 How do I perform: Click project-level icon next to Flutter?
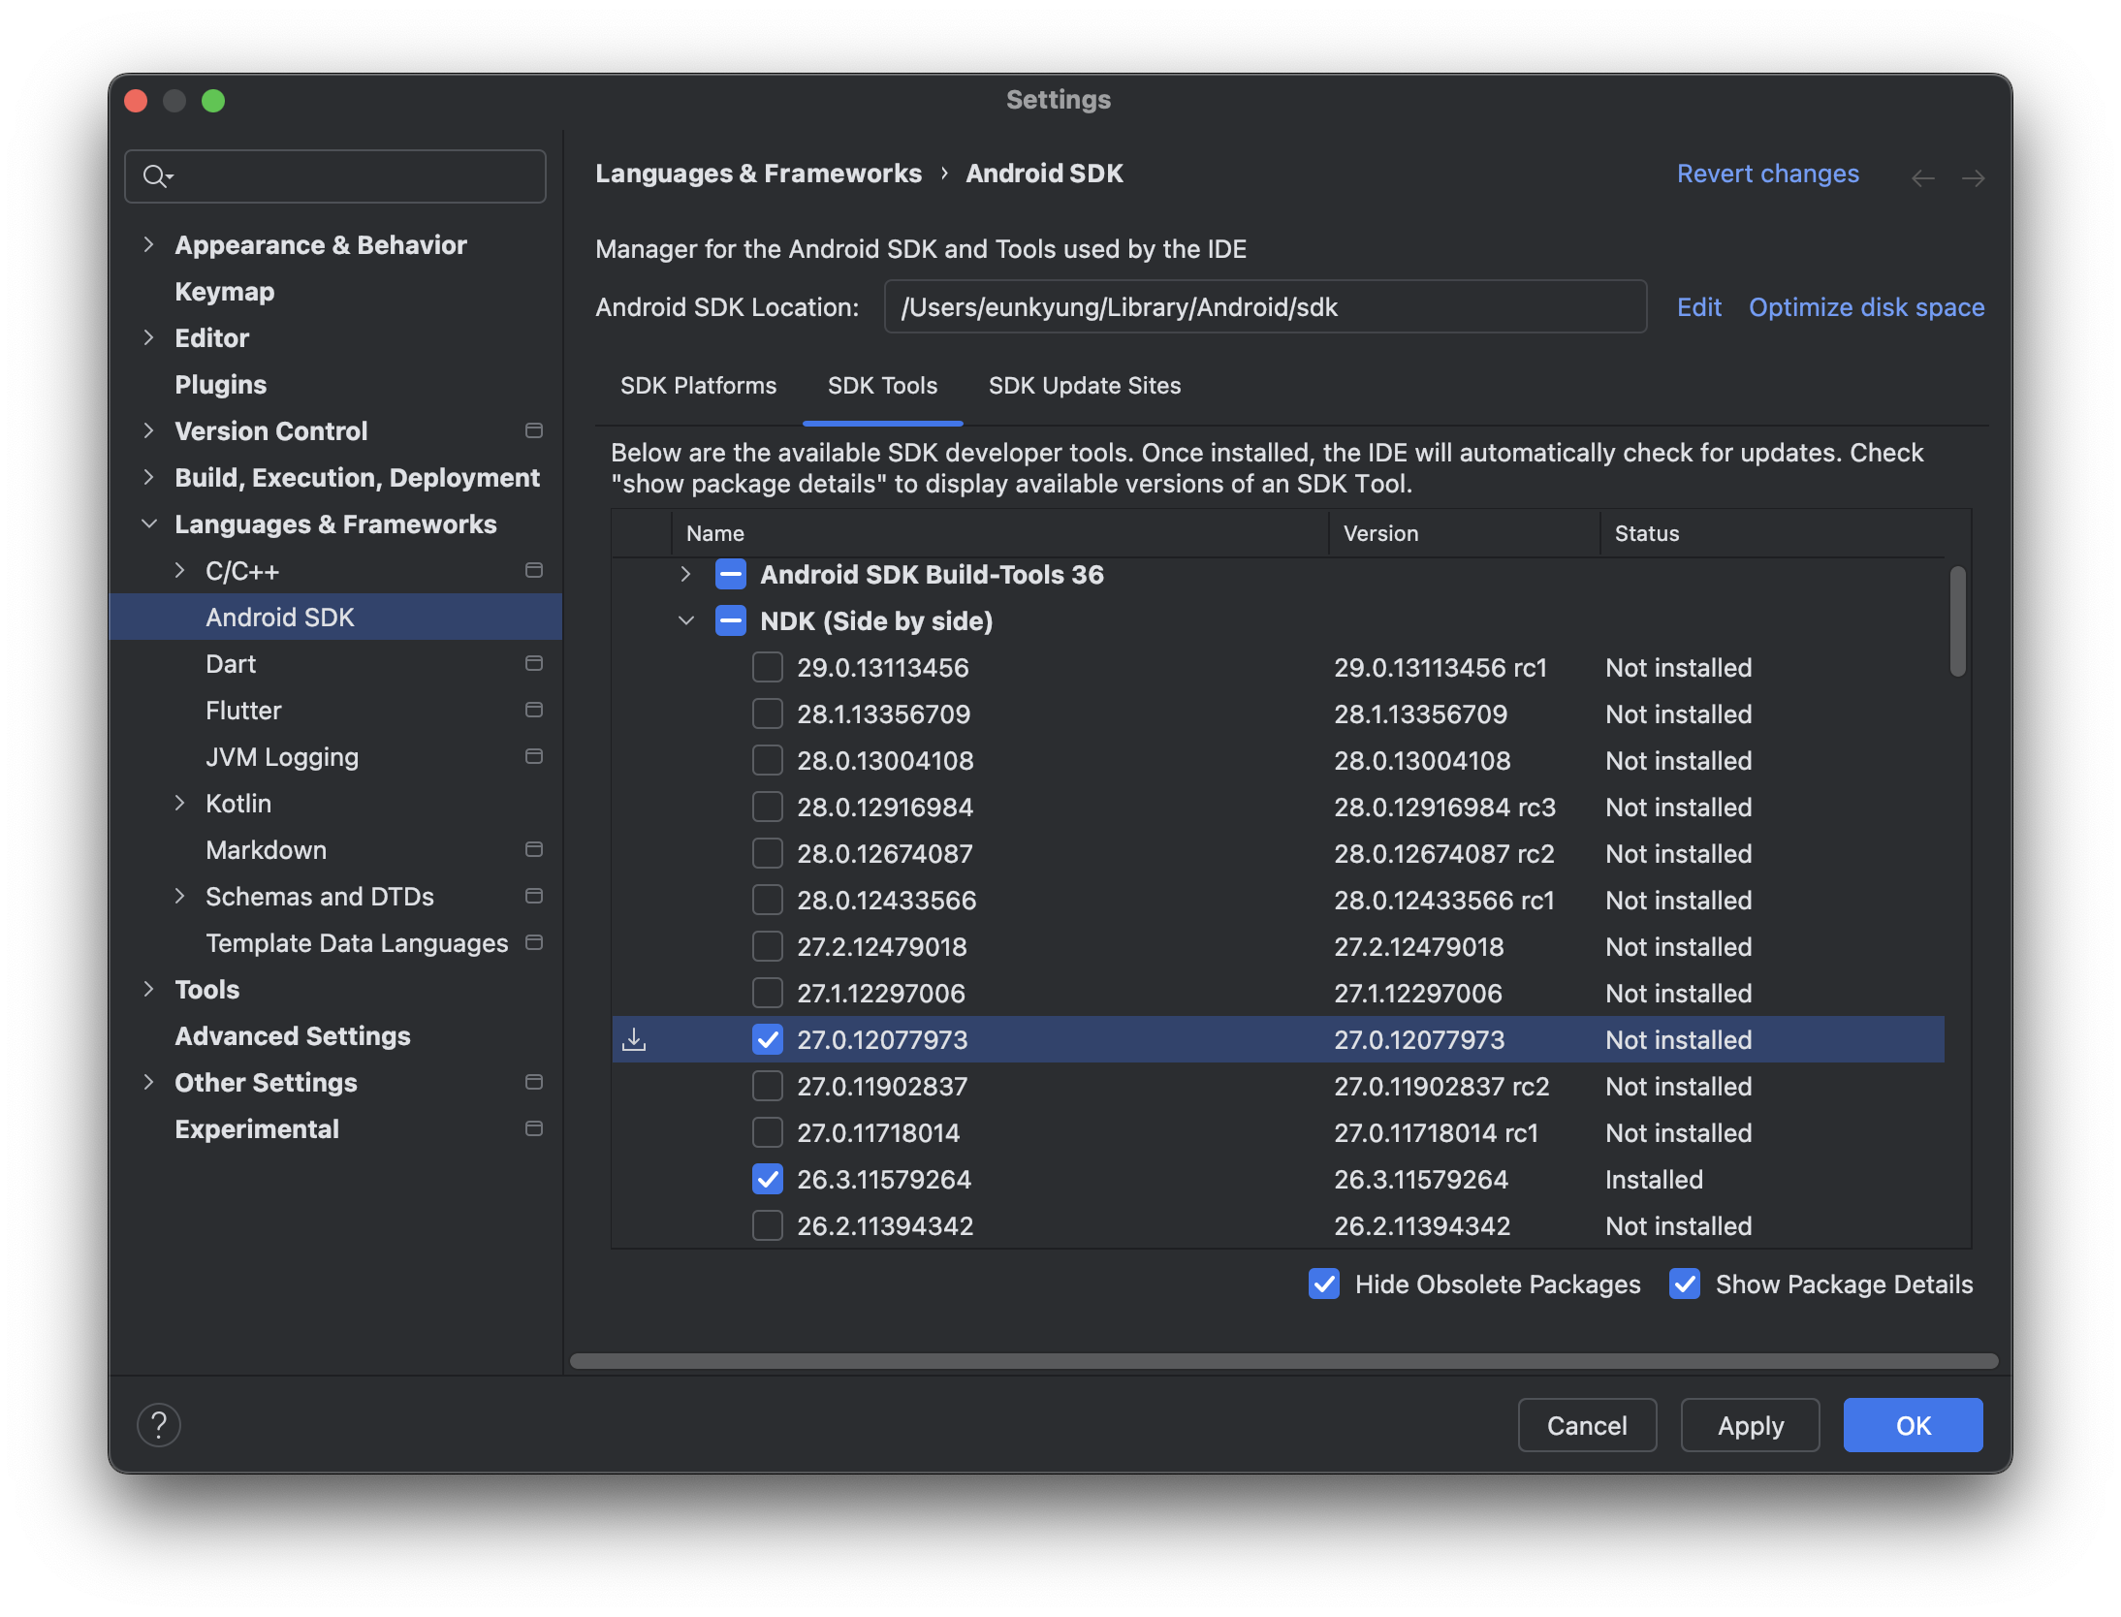tap(533, 710)
